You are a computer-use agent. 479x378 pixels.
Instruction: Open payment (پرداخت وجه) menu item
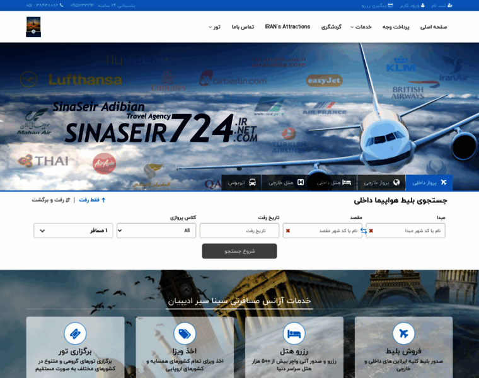point(396,27)
